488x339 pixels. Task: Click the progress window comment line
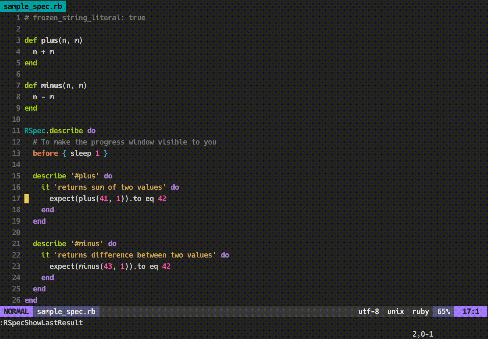point(125,142)
